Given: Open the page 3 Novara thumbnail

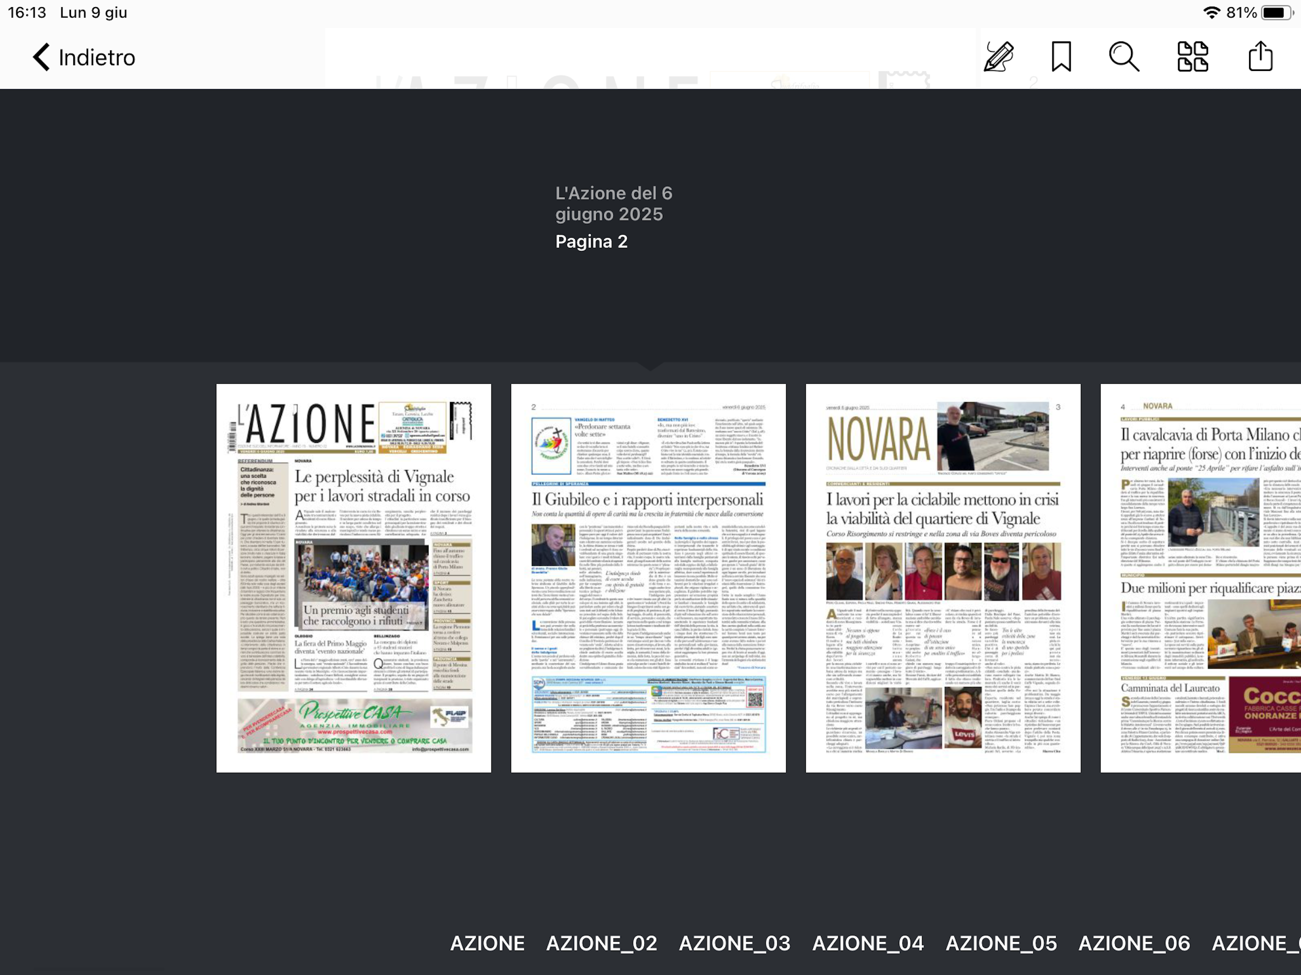Looking at the screenshot, I should pos(943,578).
